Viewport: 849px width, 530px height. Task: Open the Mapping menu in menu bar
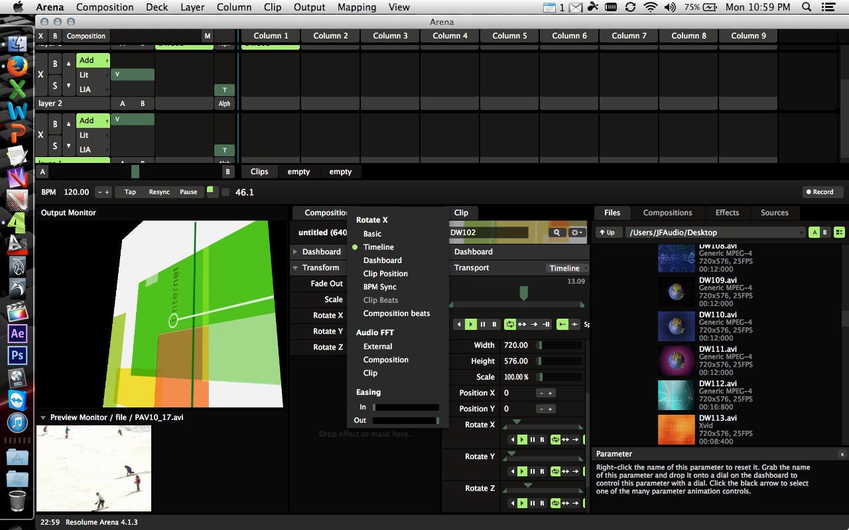358,7
